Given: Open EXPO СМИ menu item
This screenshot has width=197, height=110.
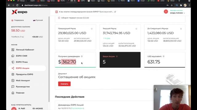Looking at the screenshot, I should pos(27,56).
